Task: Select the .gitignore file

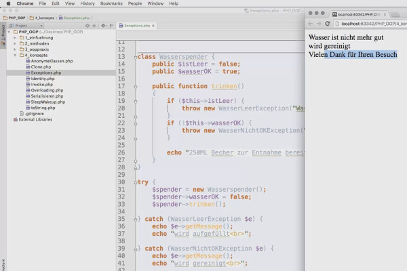Action: click(x=32, y=114)
